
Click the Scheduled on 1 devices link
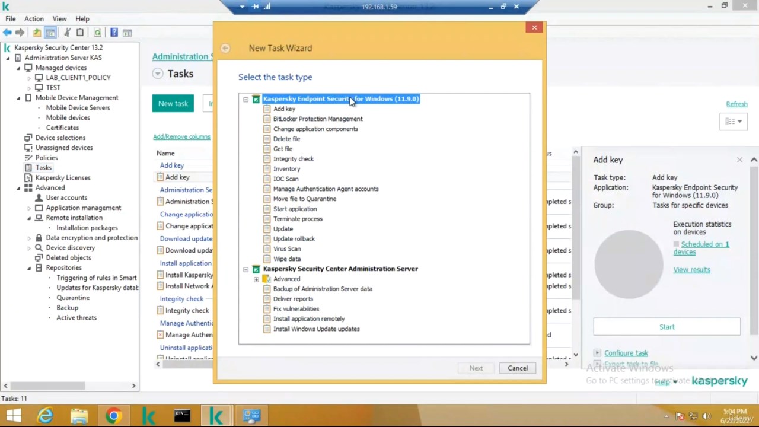[x=701, y=248]
